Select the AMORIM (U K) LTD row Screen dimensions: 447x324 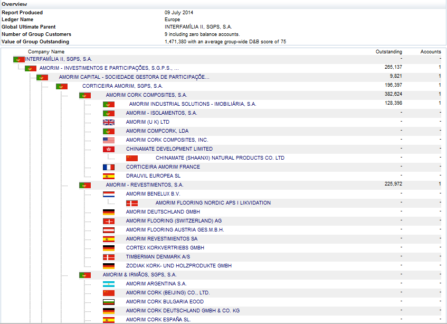point(148,122)
